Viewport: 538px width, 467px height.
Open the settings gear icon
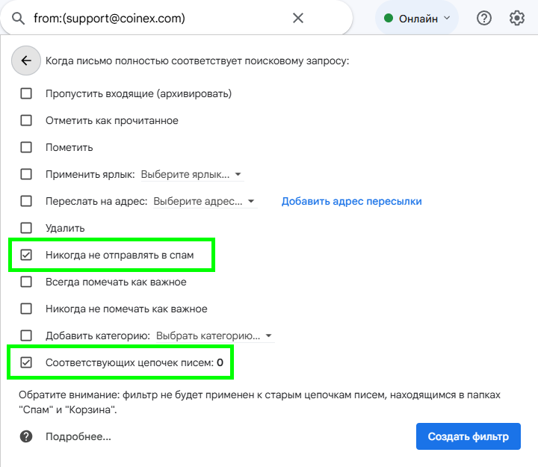point(517,18)
